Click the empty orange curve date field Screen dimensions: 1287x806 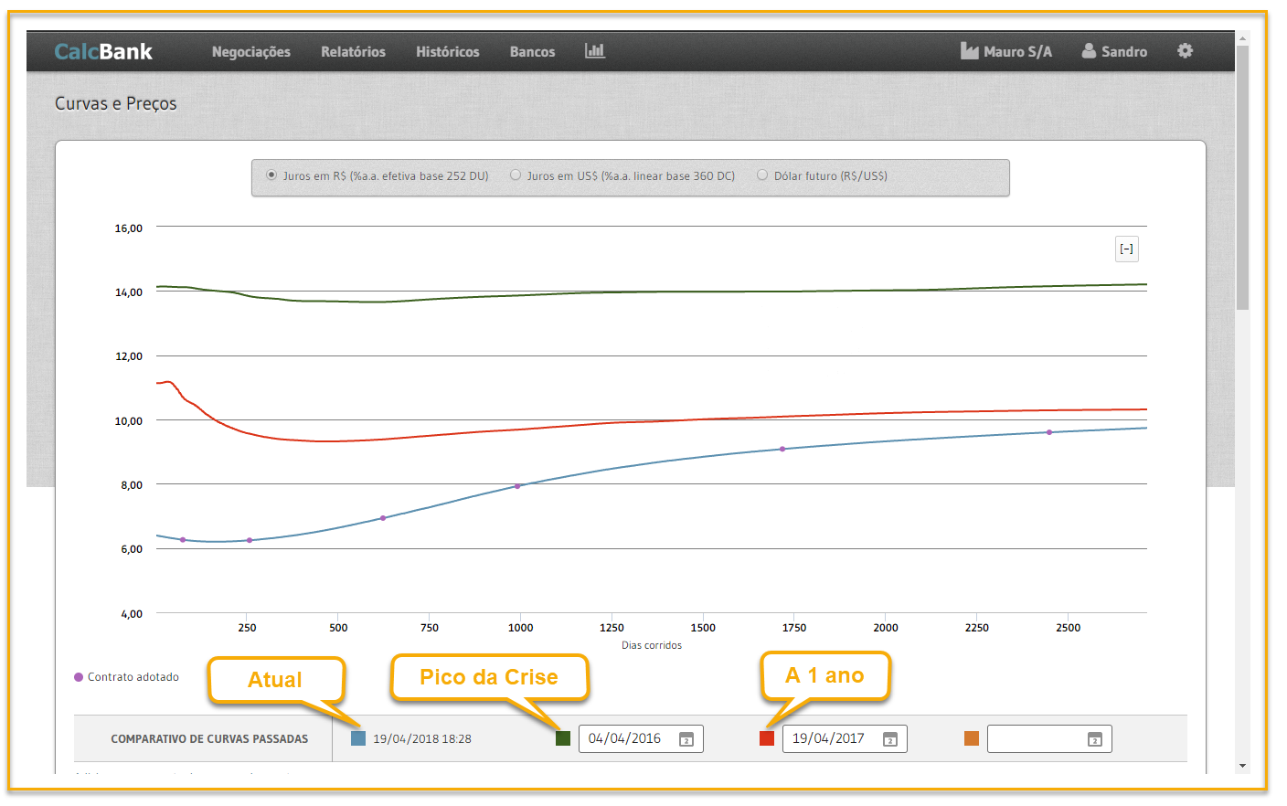coord(1049,738)
